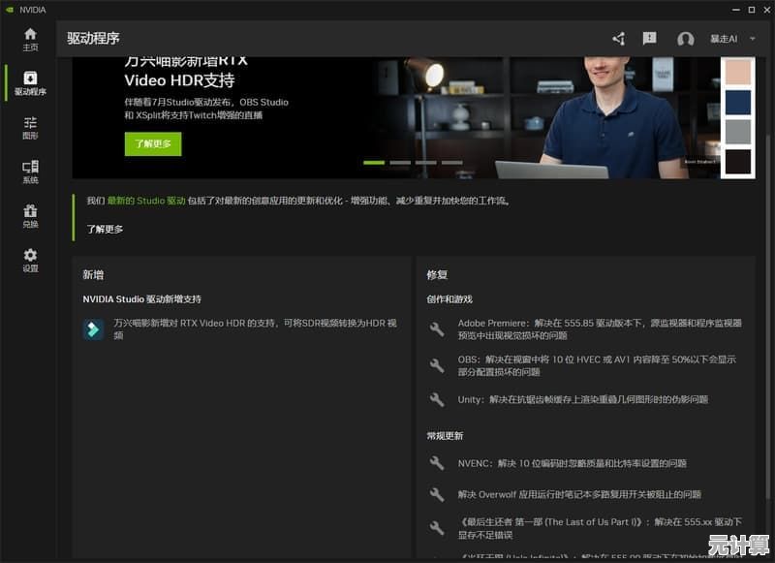
Task: Open the 主页 home icon in sidebar
Action: coord(30,39)
